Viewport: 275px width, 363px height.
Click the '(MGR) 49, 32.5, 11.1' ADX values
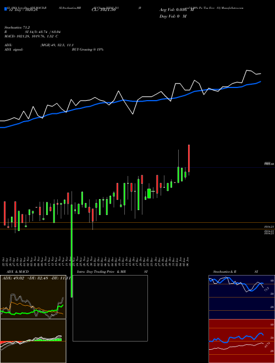coord(57,45)
